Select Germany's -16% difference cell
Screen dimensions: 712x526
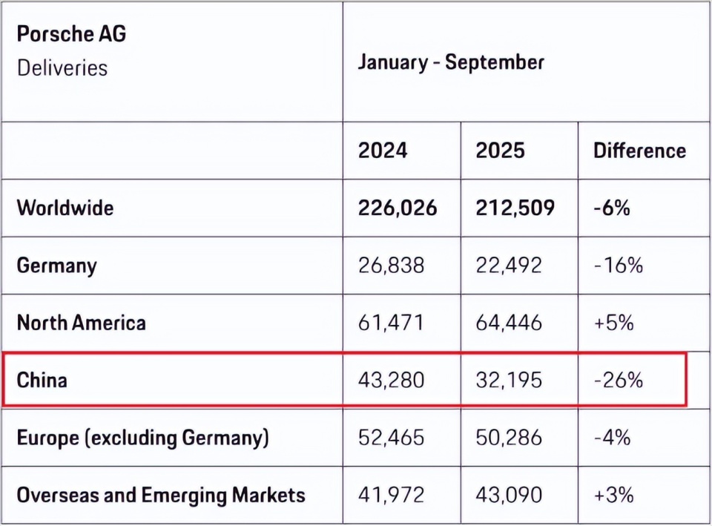[618, 265]
